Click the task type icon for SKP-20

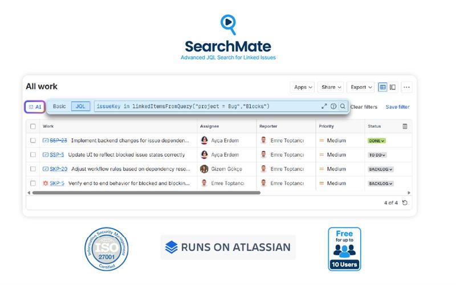[46, 169]
